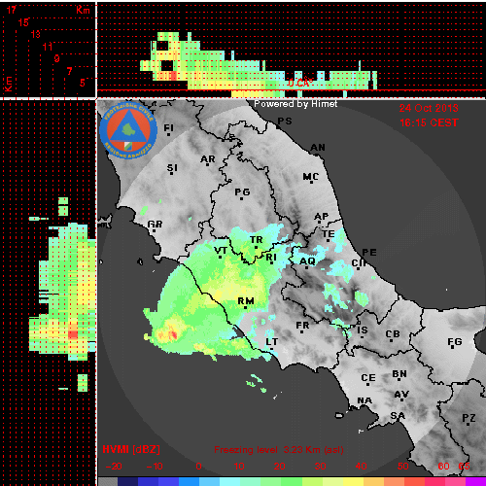Click the GR city label

click(x=155, y=224)
